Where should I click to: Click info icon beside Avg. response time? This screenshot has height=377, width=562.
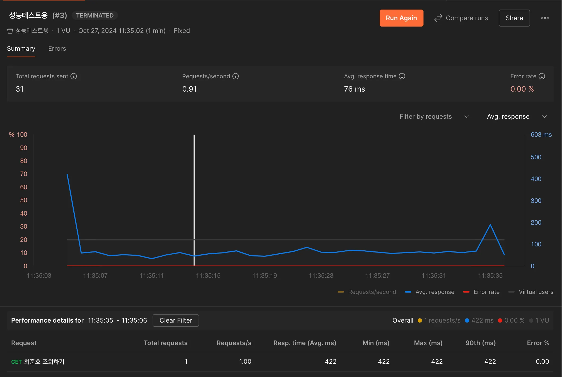pyautogui.click(x=402, y=76)
